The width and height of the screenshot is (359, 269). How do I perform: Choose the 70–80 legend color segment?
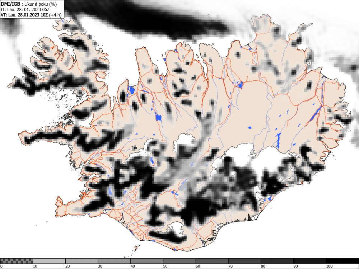(x=244, y=261)
